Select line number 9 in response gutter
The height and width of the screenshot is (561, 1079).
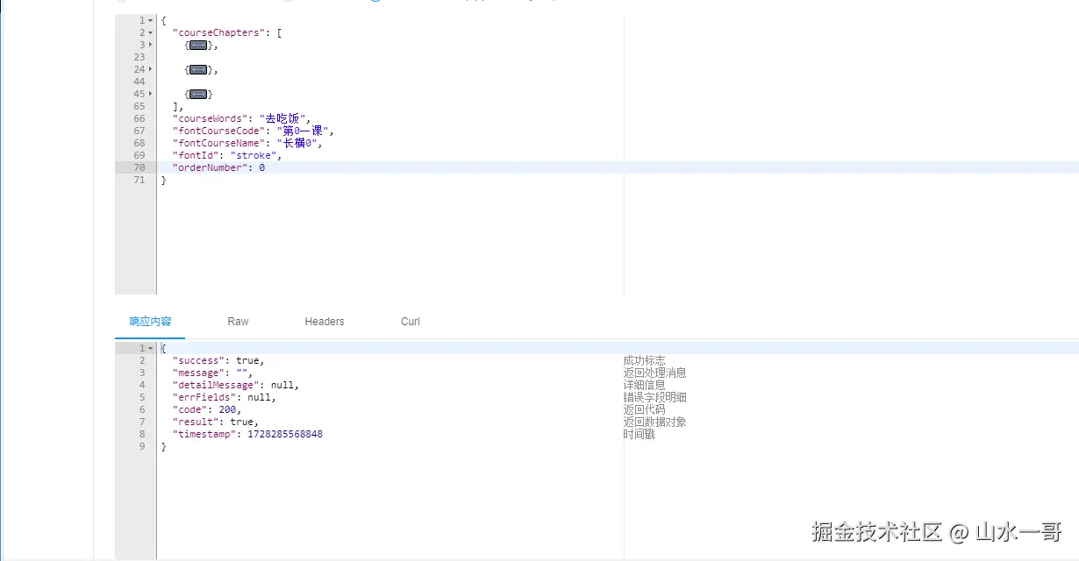(142, 446)
